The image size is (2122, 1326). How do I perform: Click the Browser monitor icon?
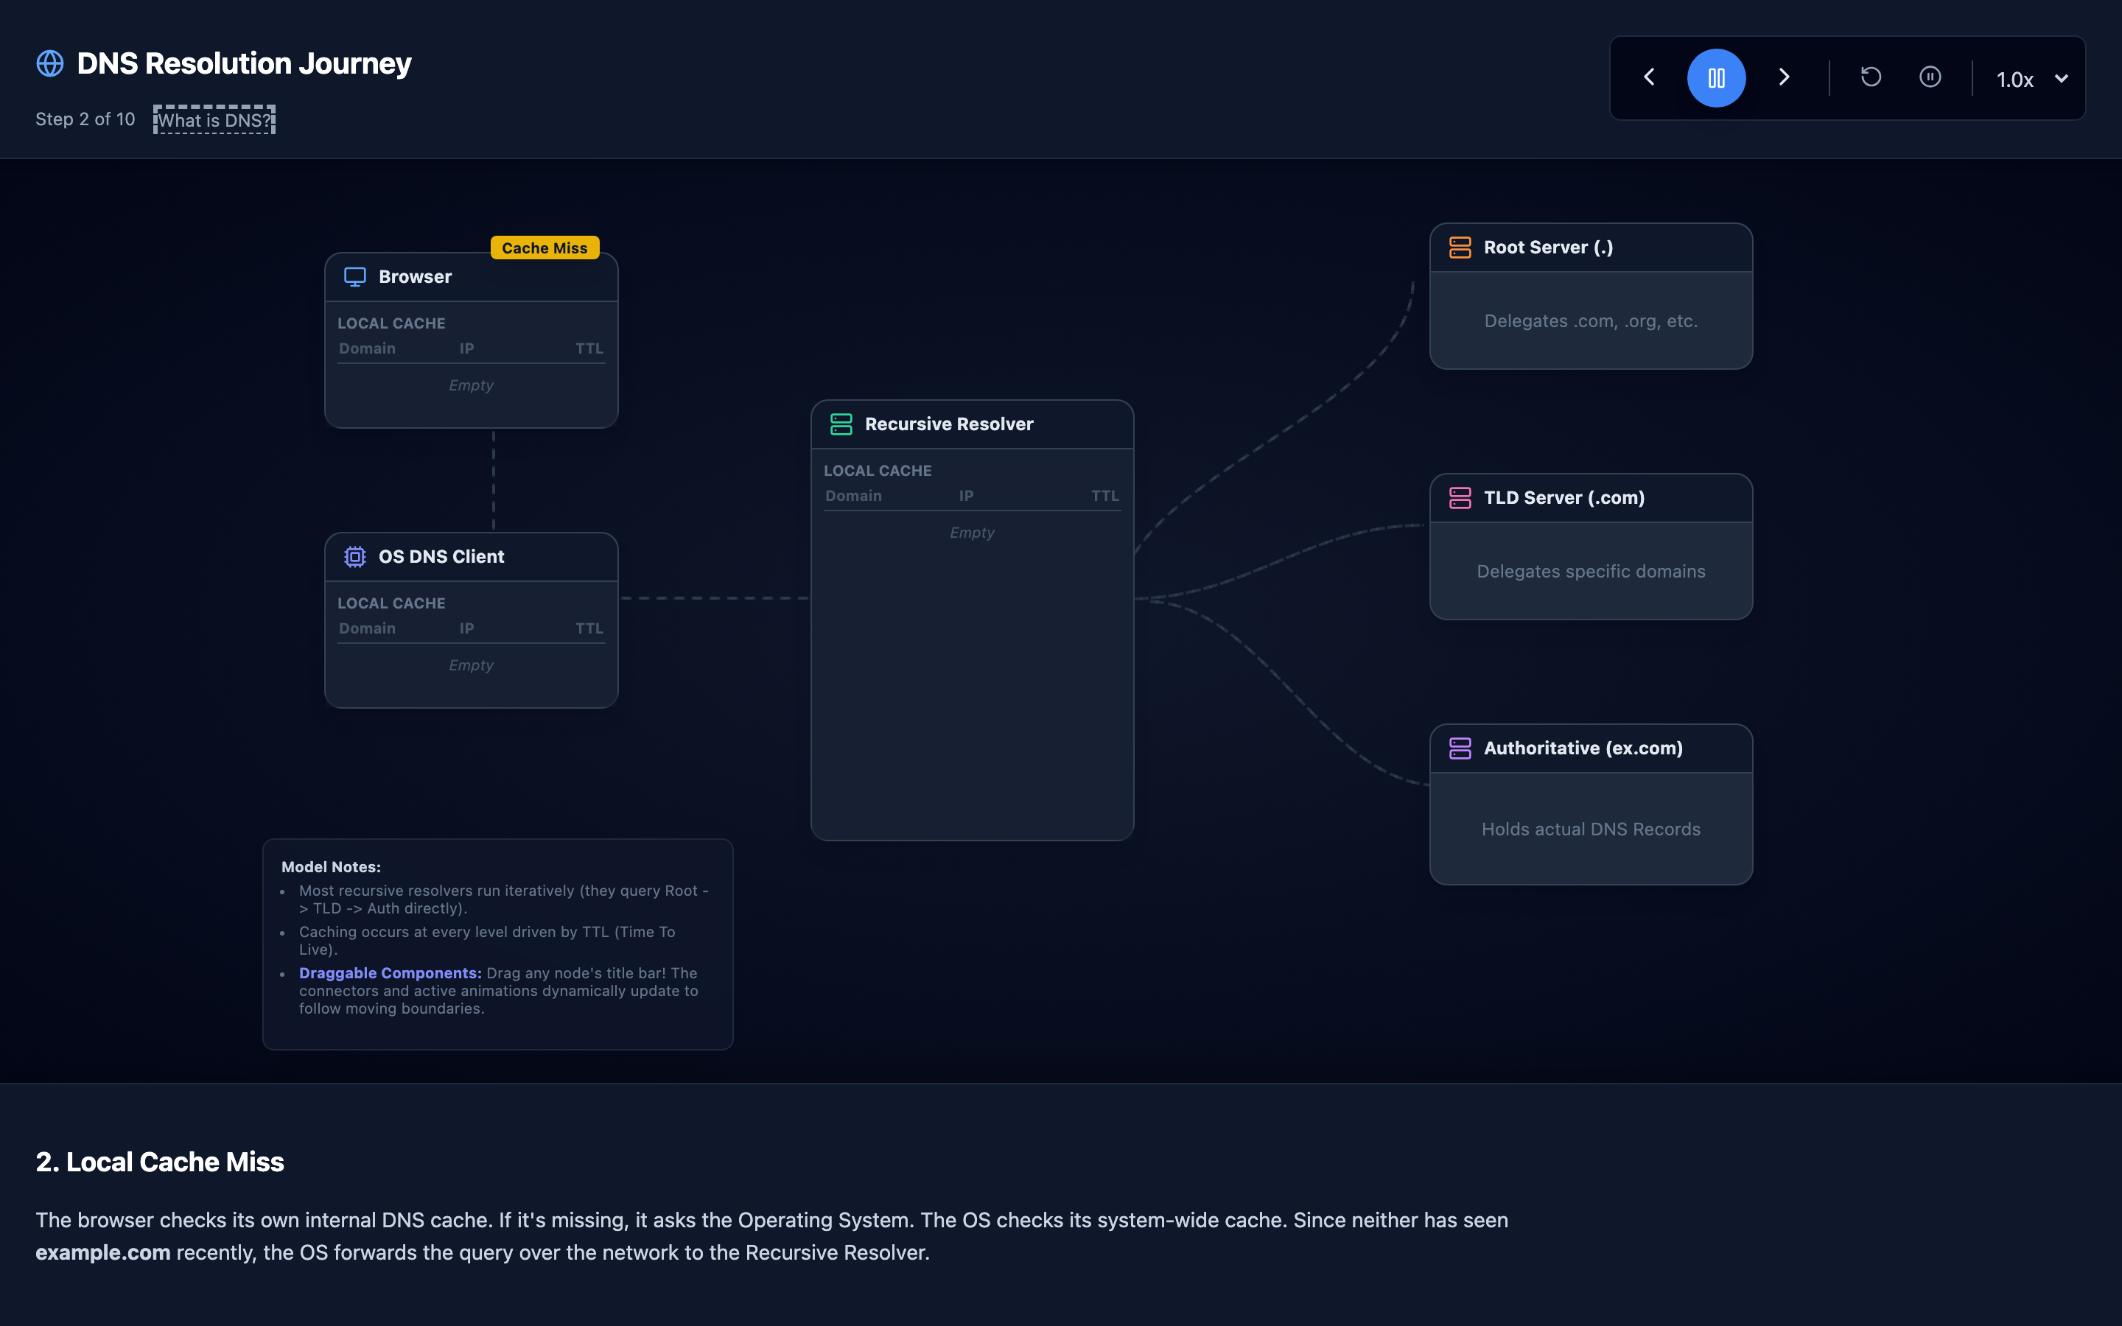coord(355,277)
